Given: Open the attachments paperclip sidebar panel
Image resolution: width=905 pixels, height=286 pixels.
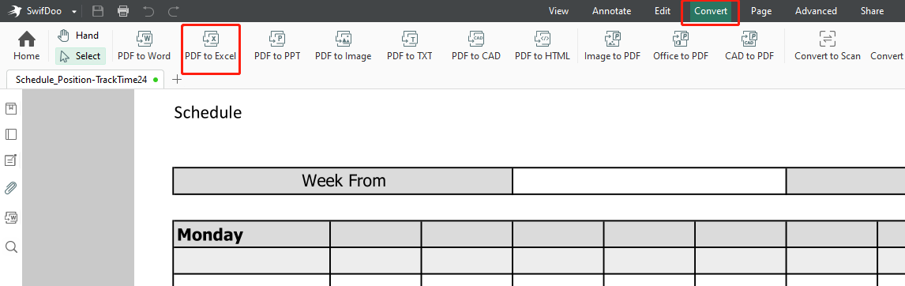Looking at the screenshot, I should click(10, 188).
